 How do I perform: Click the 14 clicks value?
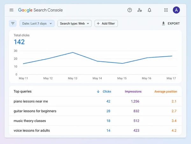108,131
